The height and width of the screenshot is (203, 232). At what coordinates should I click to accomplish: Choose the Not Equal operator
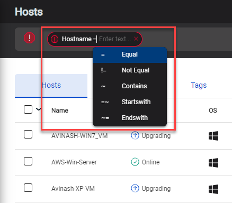[130, 70]
